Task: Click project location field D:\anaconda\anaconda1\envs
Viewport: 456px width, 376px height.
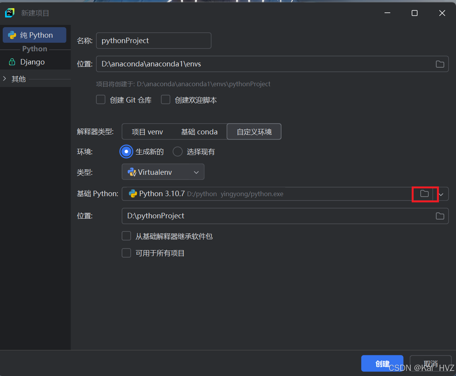Action: [272, 64]
